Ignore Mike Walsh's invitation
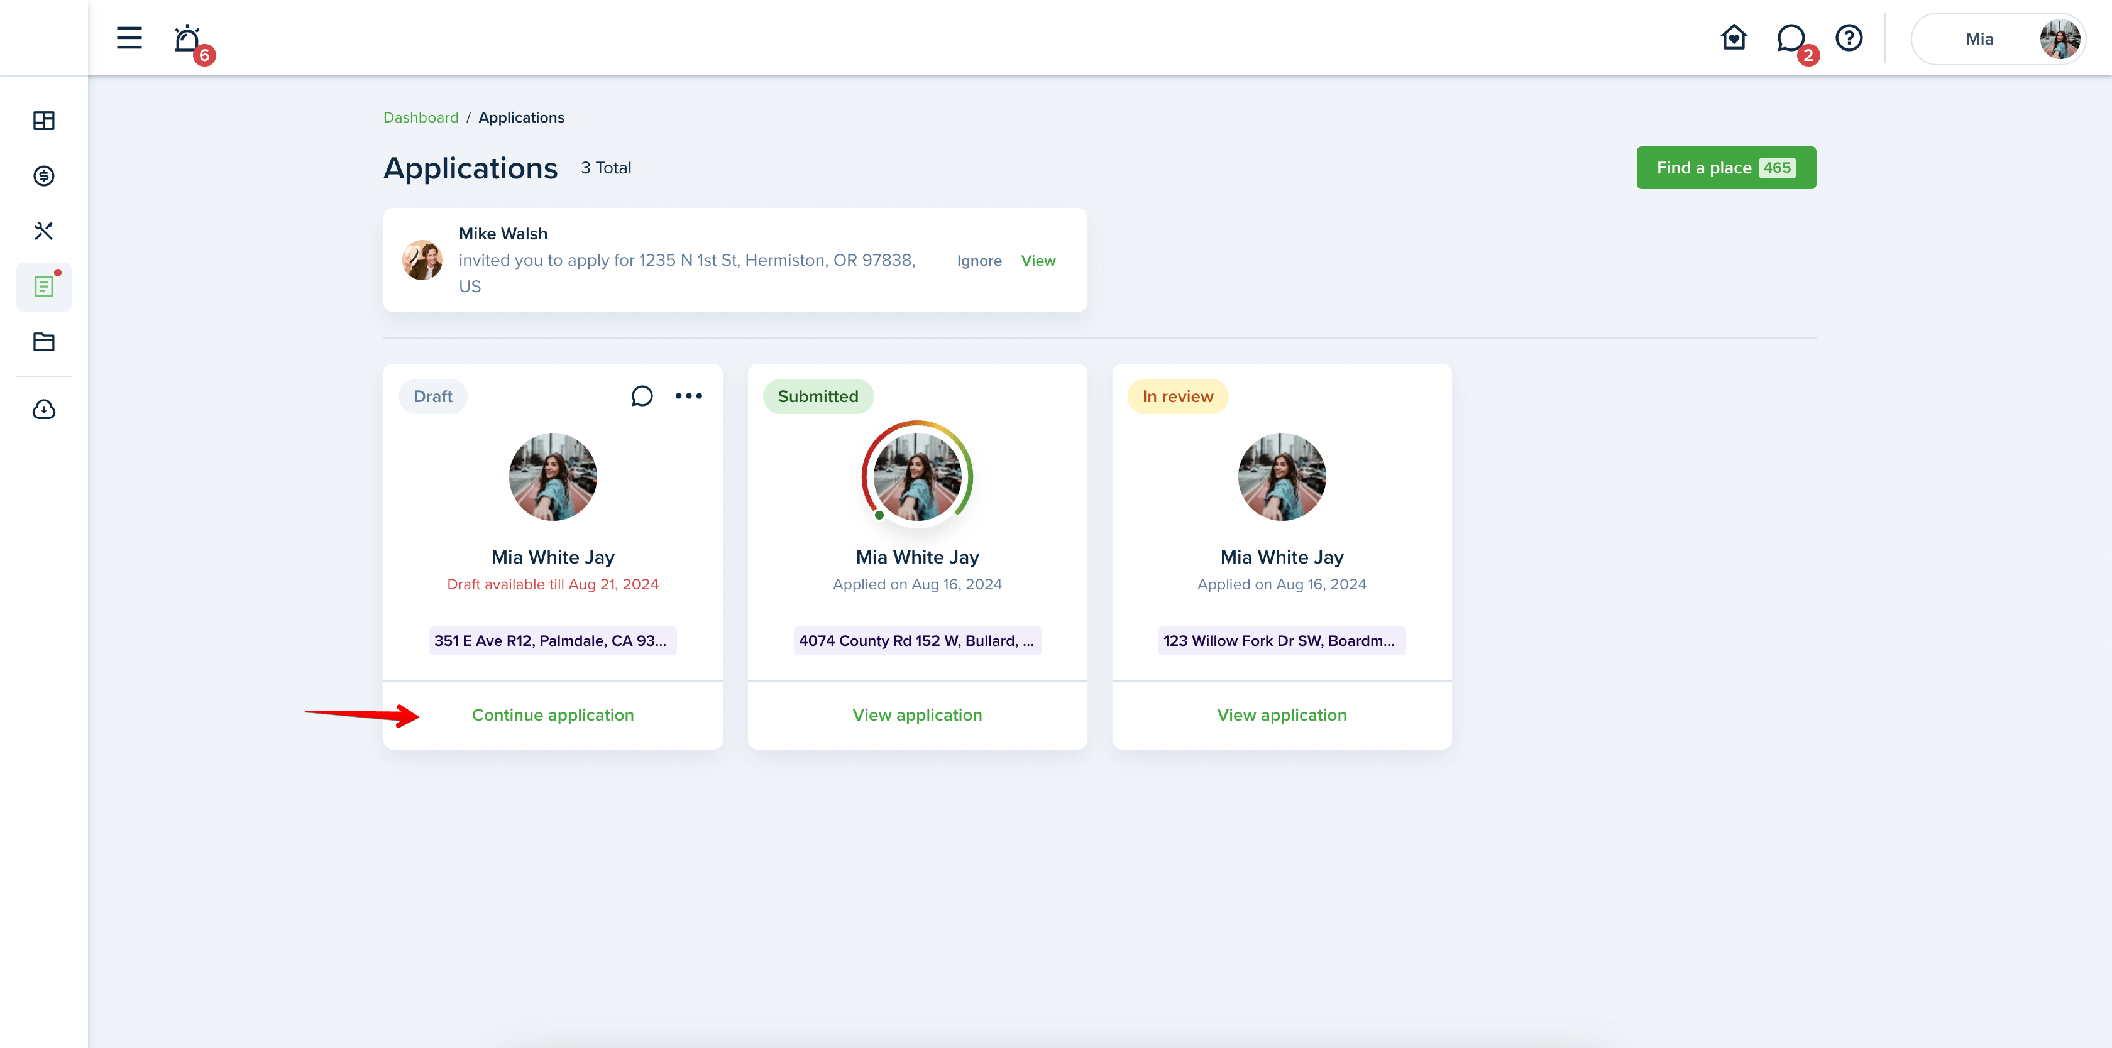Screen dimensions: 2112x1048 click(979, 261)
